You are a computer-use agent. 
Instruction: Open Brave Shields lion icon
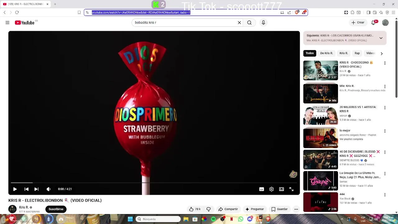click(297, 12)
